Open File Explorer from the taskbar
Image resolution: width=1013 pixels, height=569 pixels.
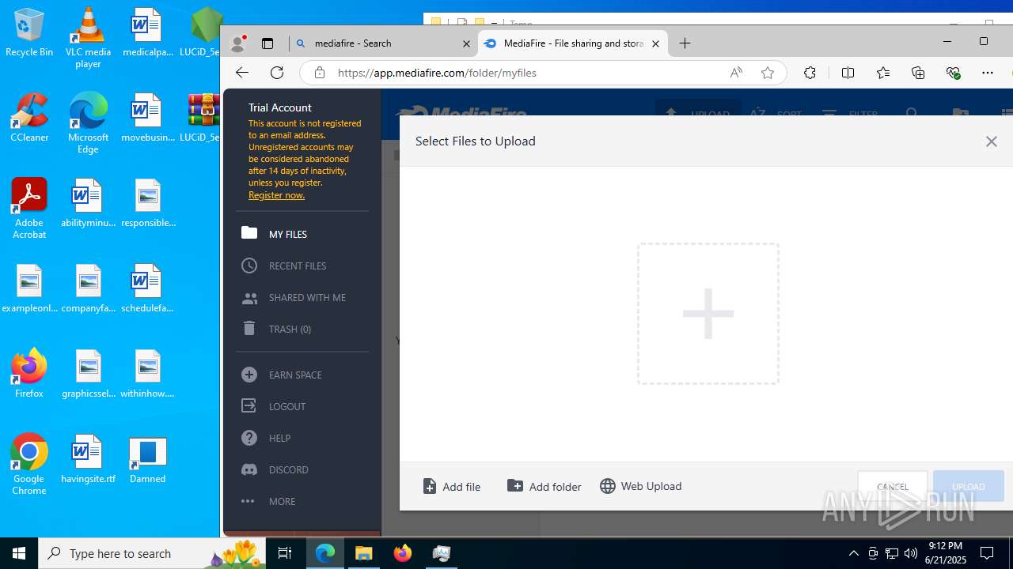tap(364, 553)
